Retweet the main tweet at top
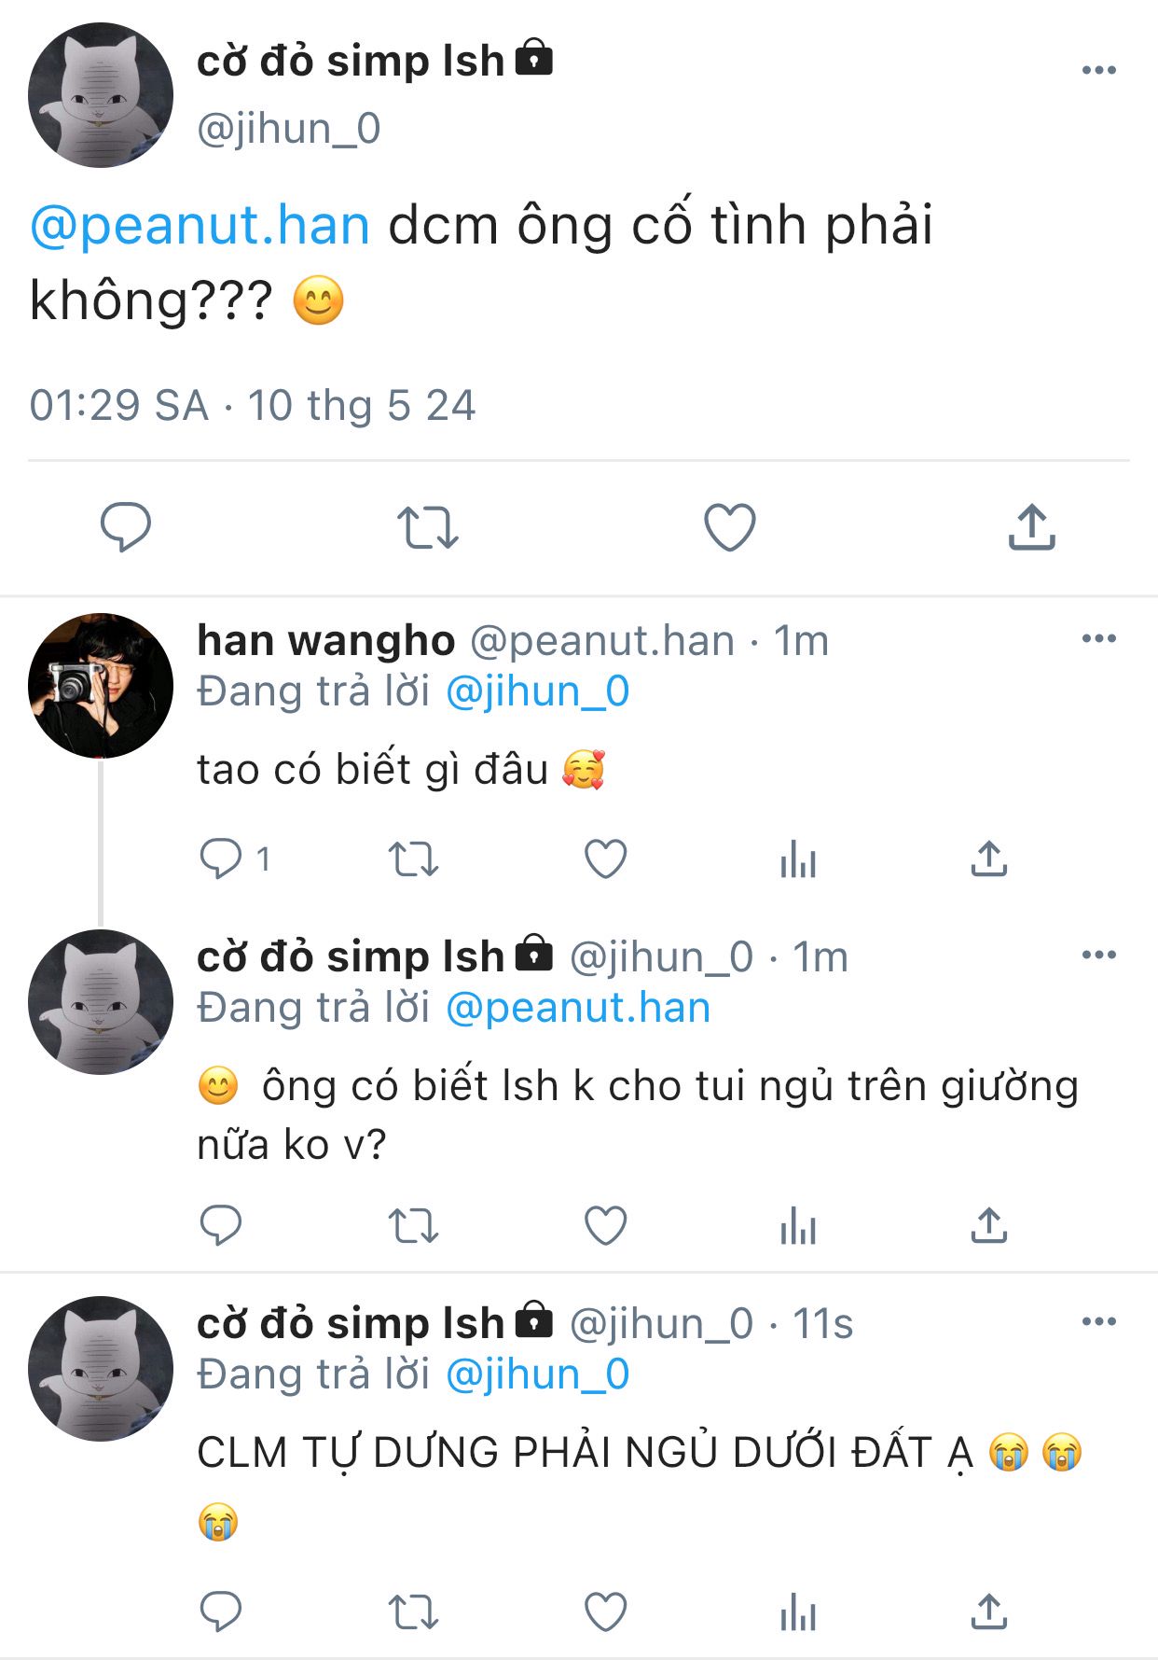The image size is (1158, 1660). (427, 527)
